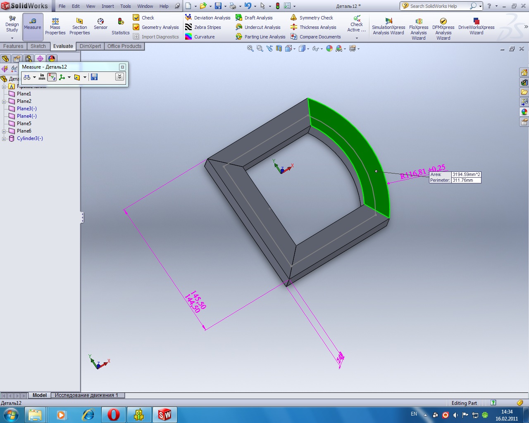This screenshot has width=529, height=423.
Task: Toggle the in/mm units button
Action: [42, 77]
